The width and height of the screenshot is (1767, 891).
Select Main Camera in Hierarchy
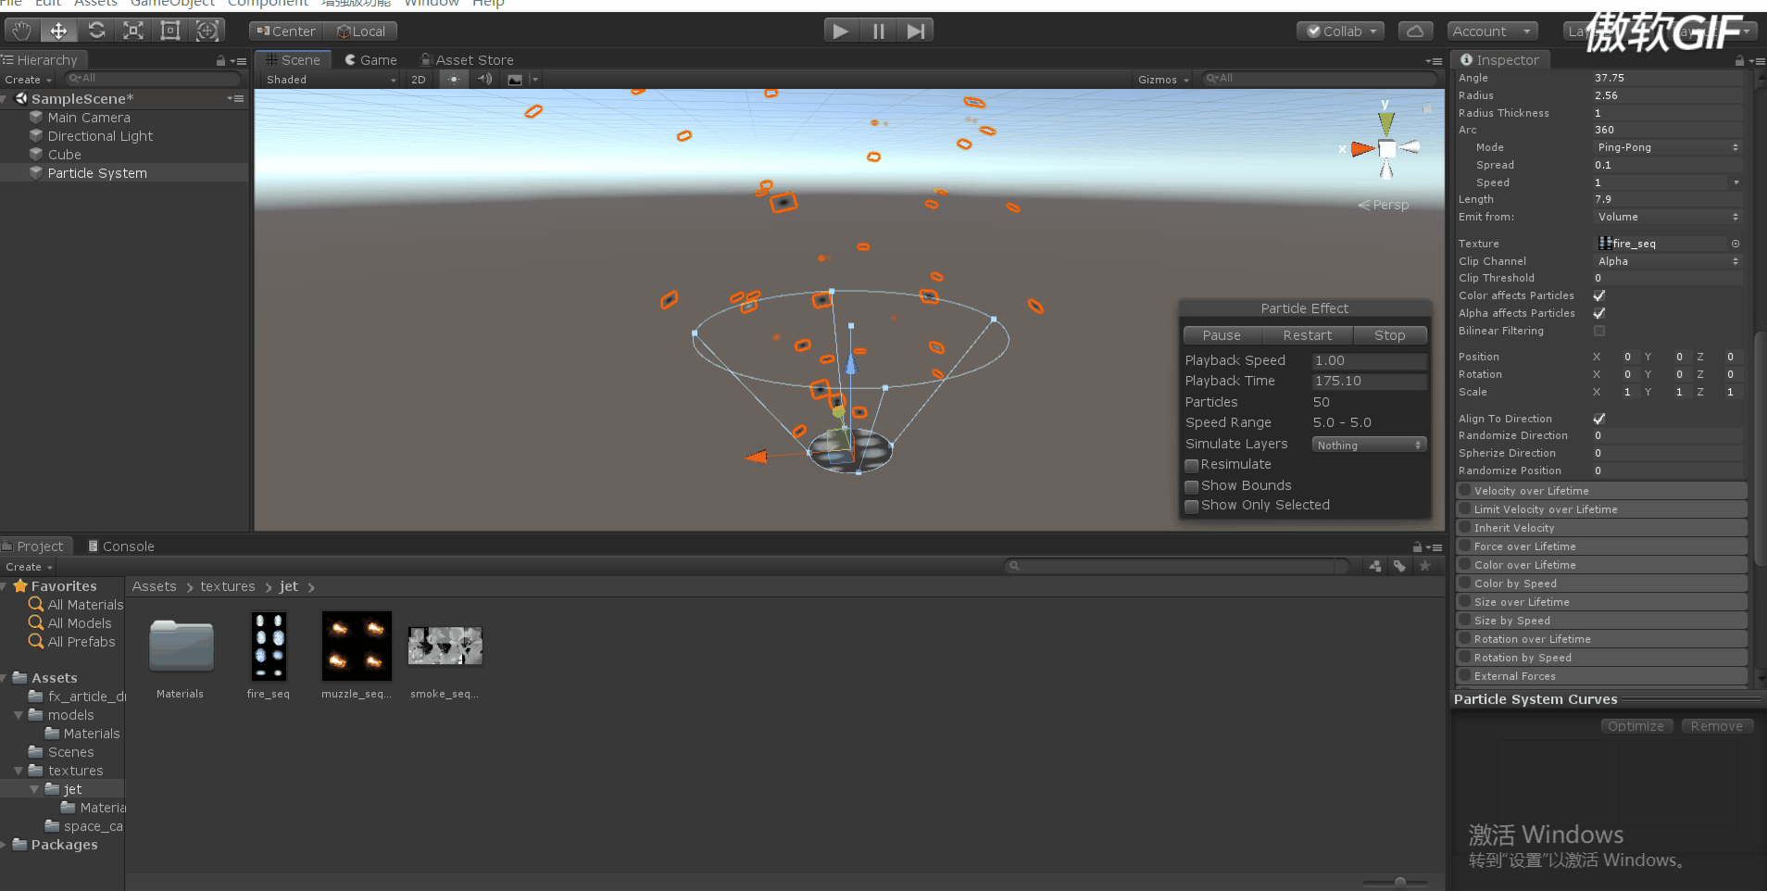pyautogui.click(x=89, y=118)
